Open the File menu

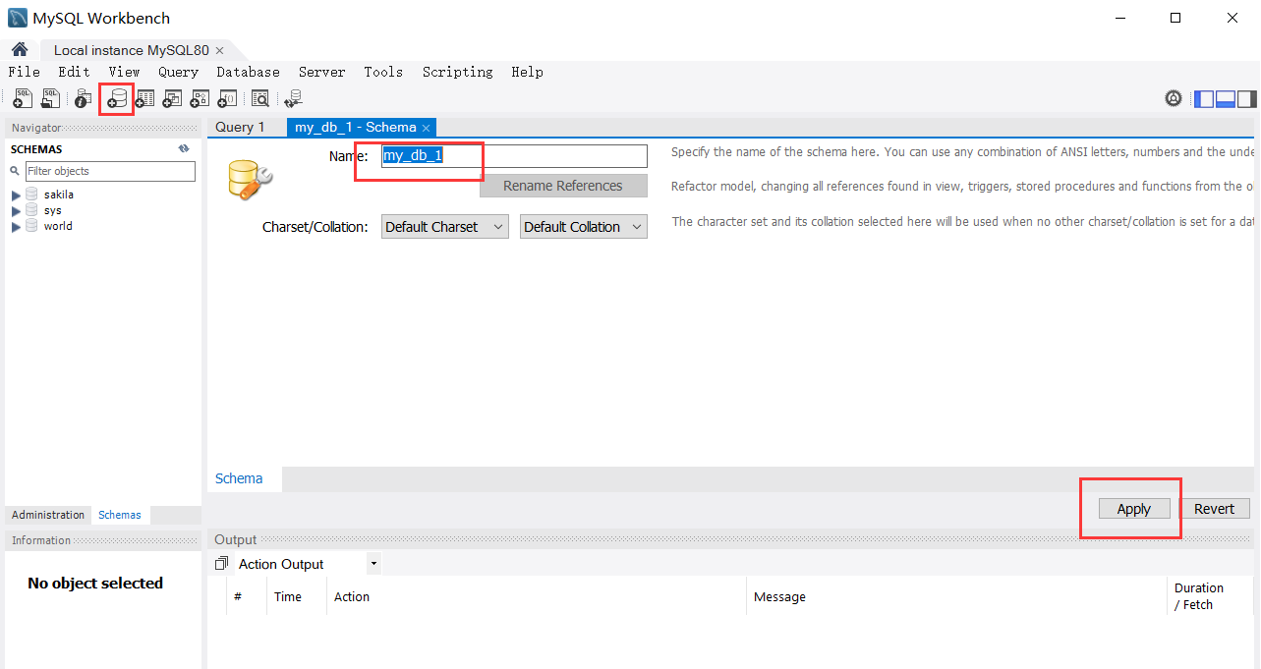pyautogui.click(x=25, y=72)
